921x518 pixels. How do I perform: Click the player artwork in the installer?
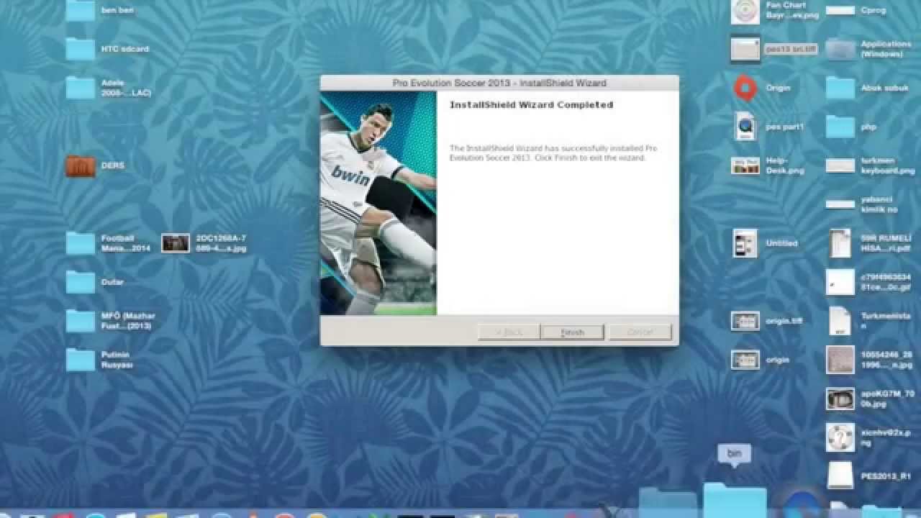coord(378,204)
